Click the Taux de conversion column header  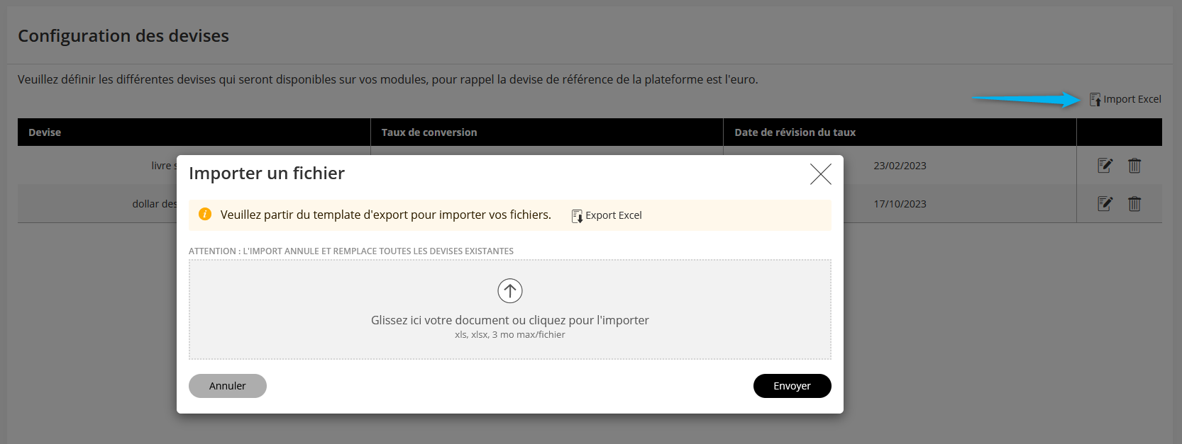[x=429, y=132]
